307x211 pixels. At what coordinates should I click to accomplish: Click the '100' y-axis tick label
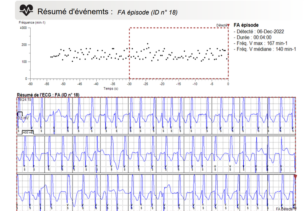point(24,62)
